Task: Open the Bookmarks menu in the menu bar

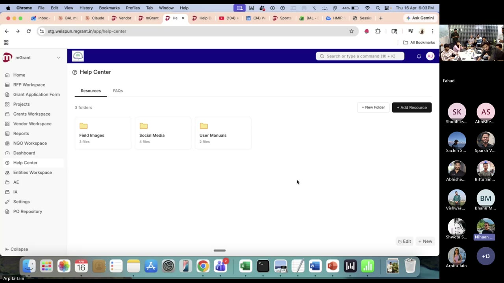Action: 109,8
